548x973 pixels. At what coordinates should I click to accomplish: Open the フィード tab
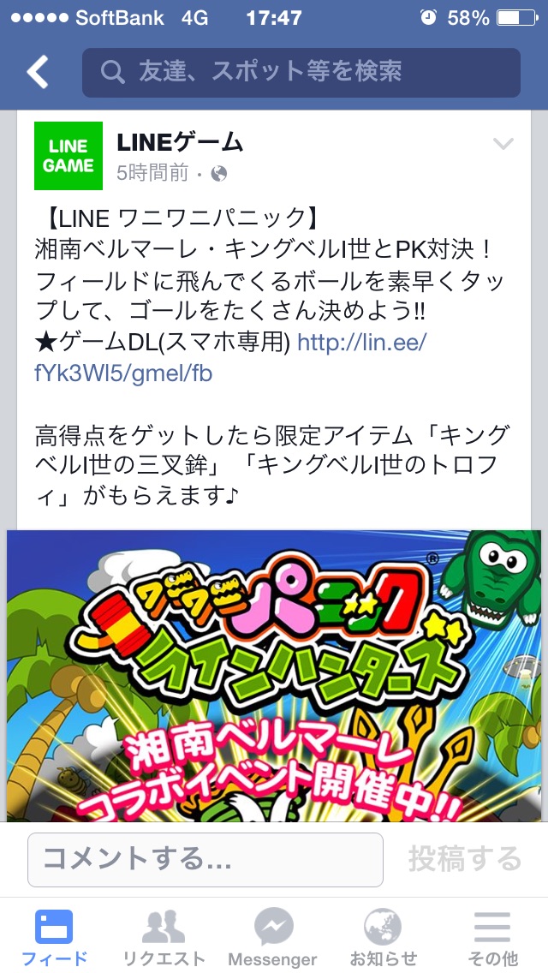(54, 936)
